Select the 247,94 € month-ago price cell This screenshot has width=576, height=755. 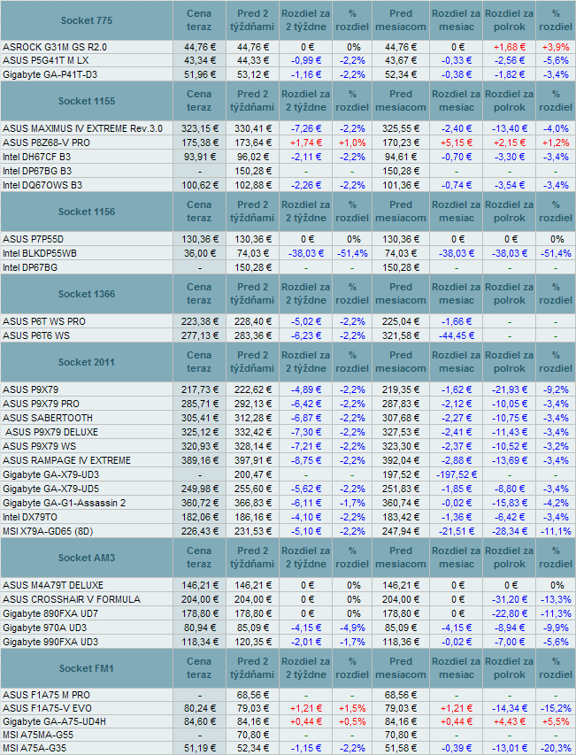click(x=400, y=532)
